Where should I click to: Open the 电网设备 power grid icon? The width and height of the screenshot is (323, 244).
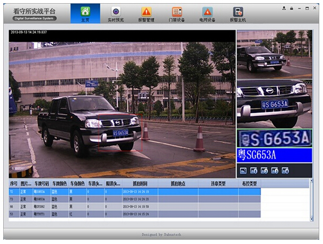pos(207,13)
